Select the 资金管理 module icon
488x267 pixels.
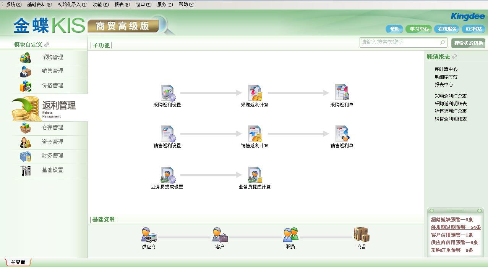point(26,142)
